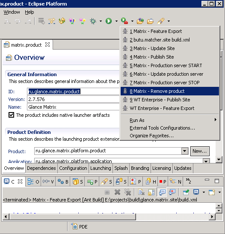Image resolution: width=225 pixels, height=234 pixels.
Task: Click the External Tools run icon
Action: [x=124, y=21]
